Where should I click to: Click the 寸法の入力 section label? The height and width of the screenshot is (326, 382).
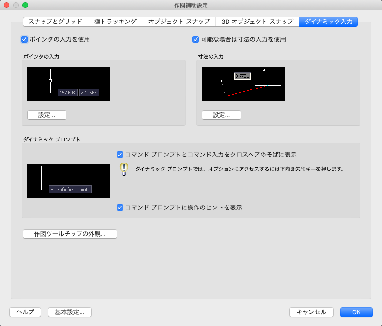[211, 57]
